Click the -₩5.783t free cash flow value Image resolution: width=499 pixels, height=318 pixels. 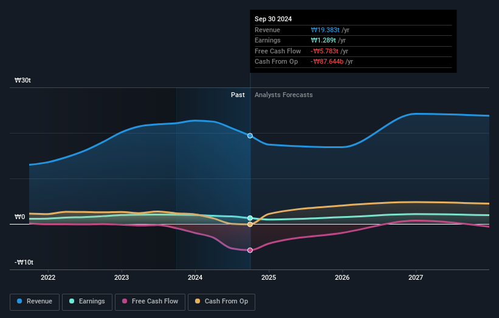[x=325, y=51]
